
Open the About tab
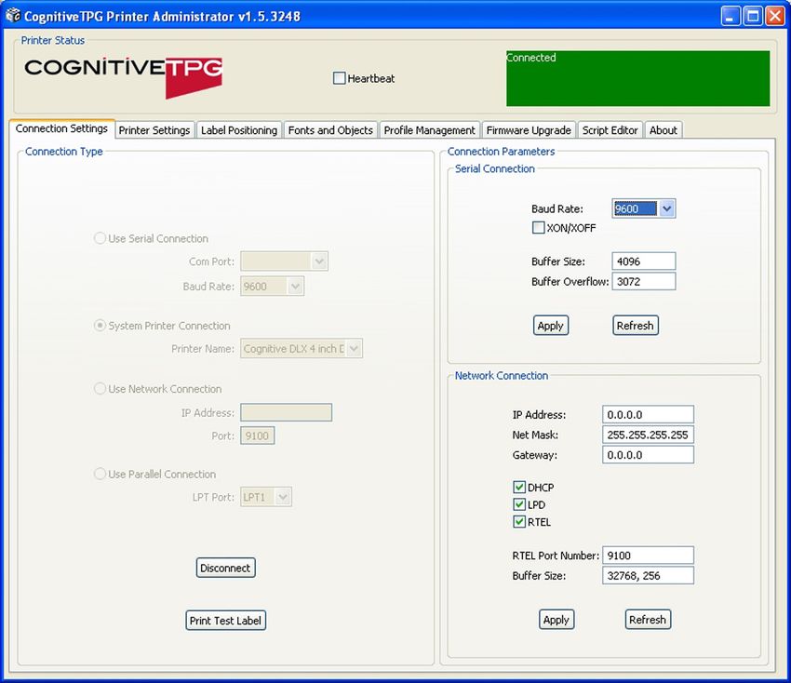coord(664,130)
